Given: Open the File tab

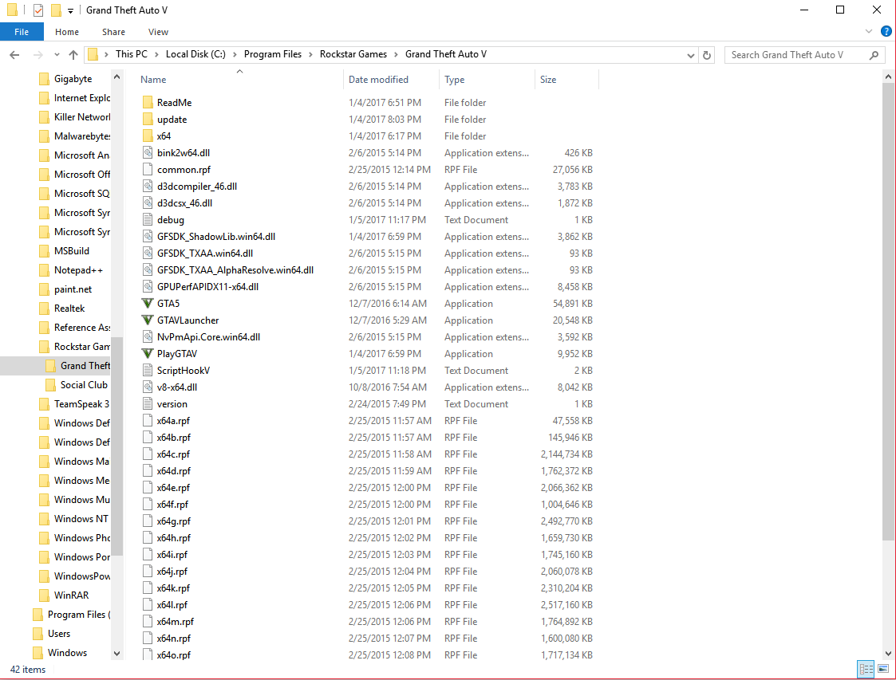Looking at the screenshot, I should point(22,32).
